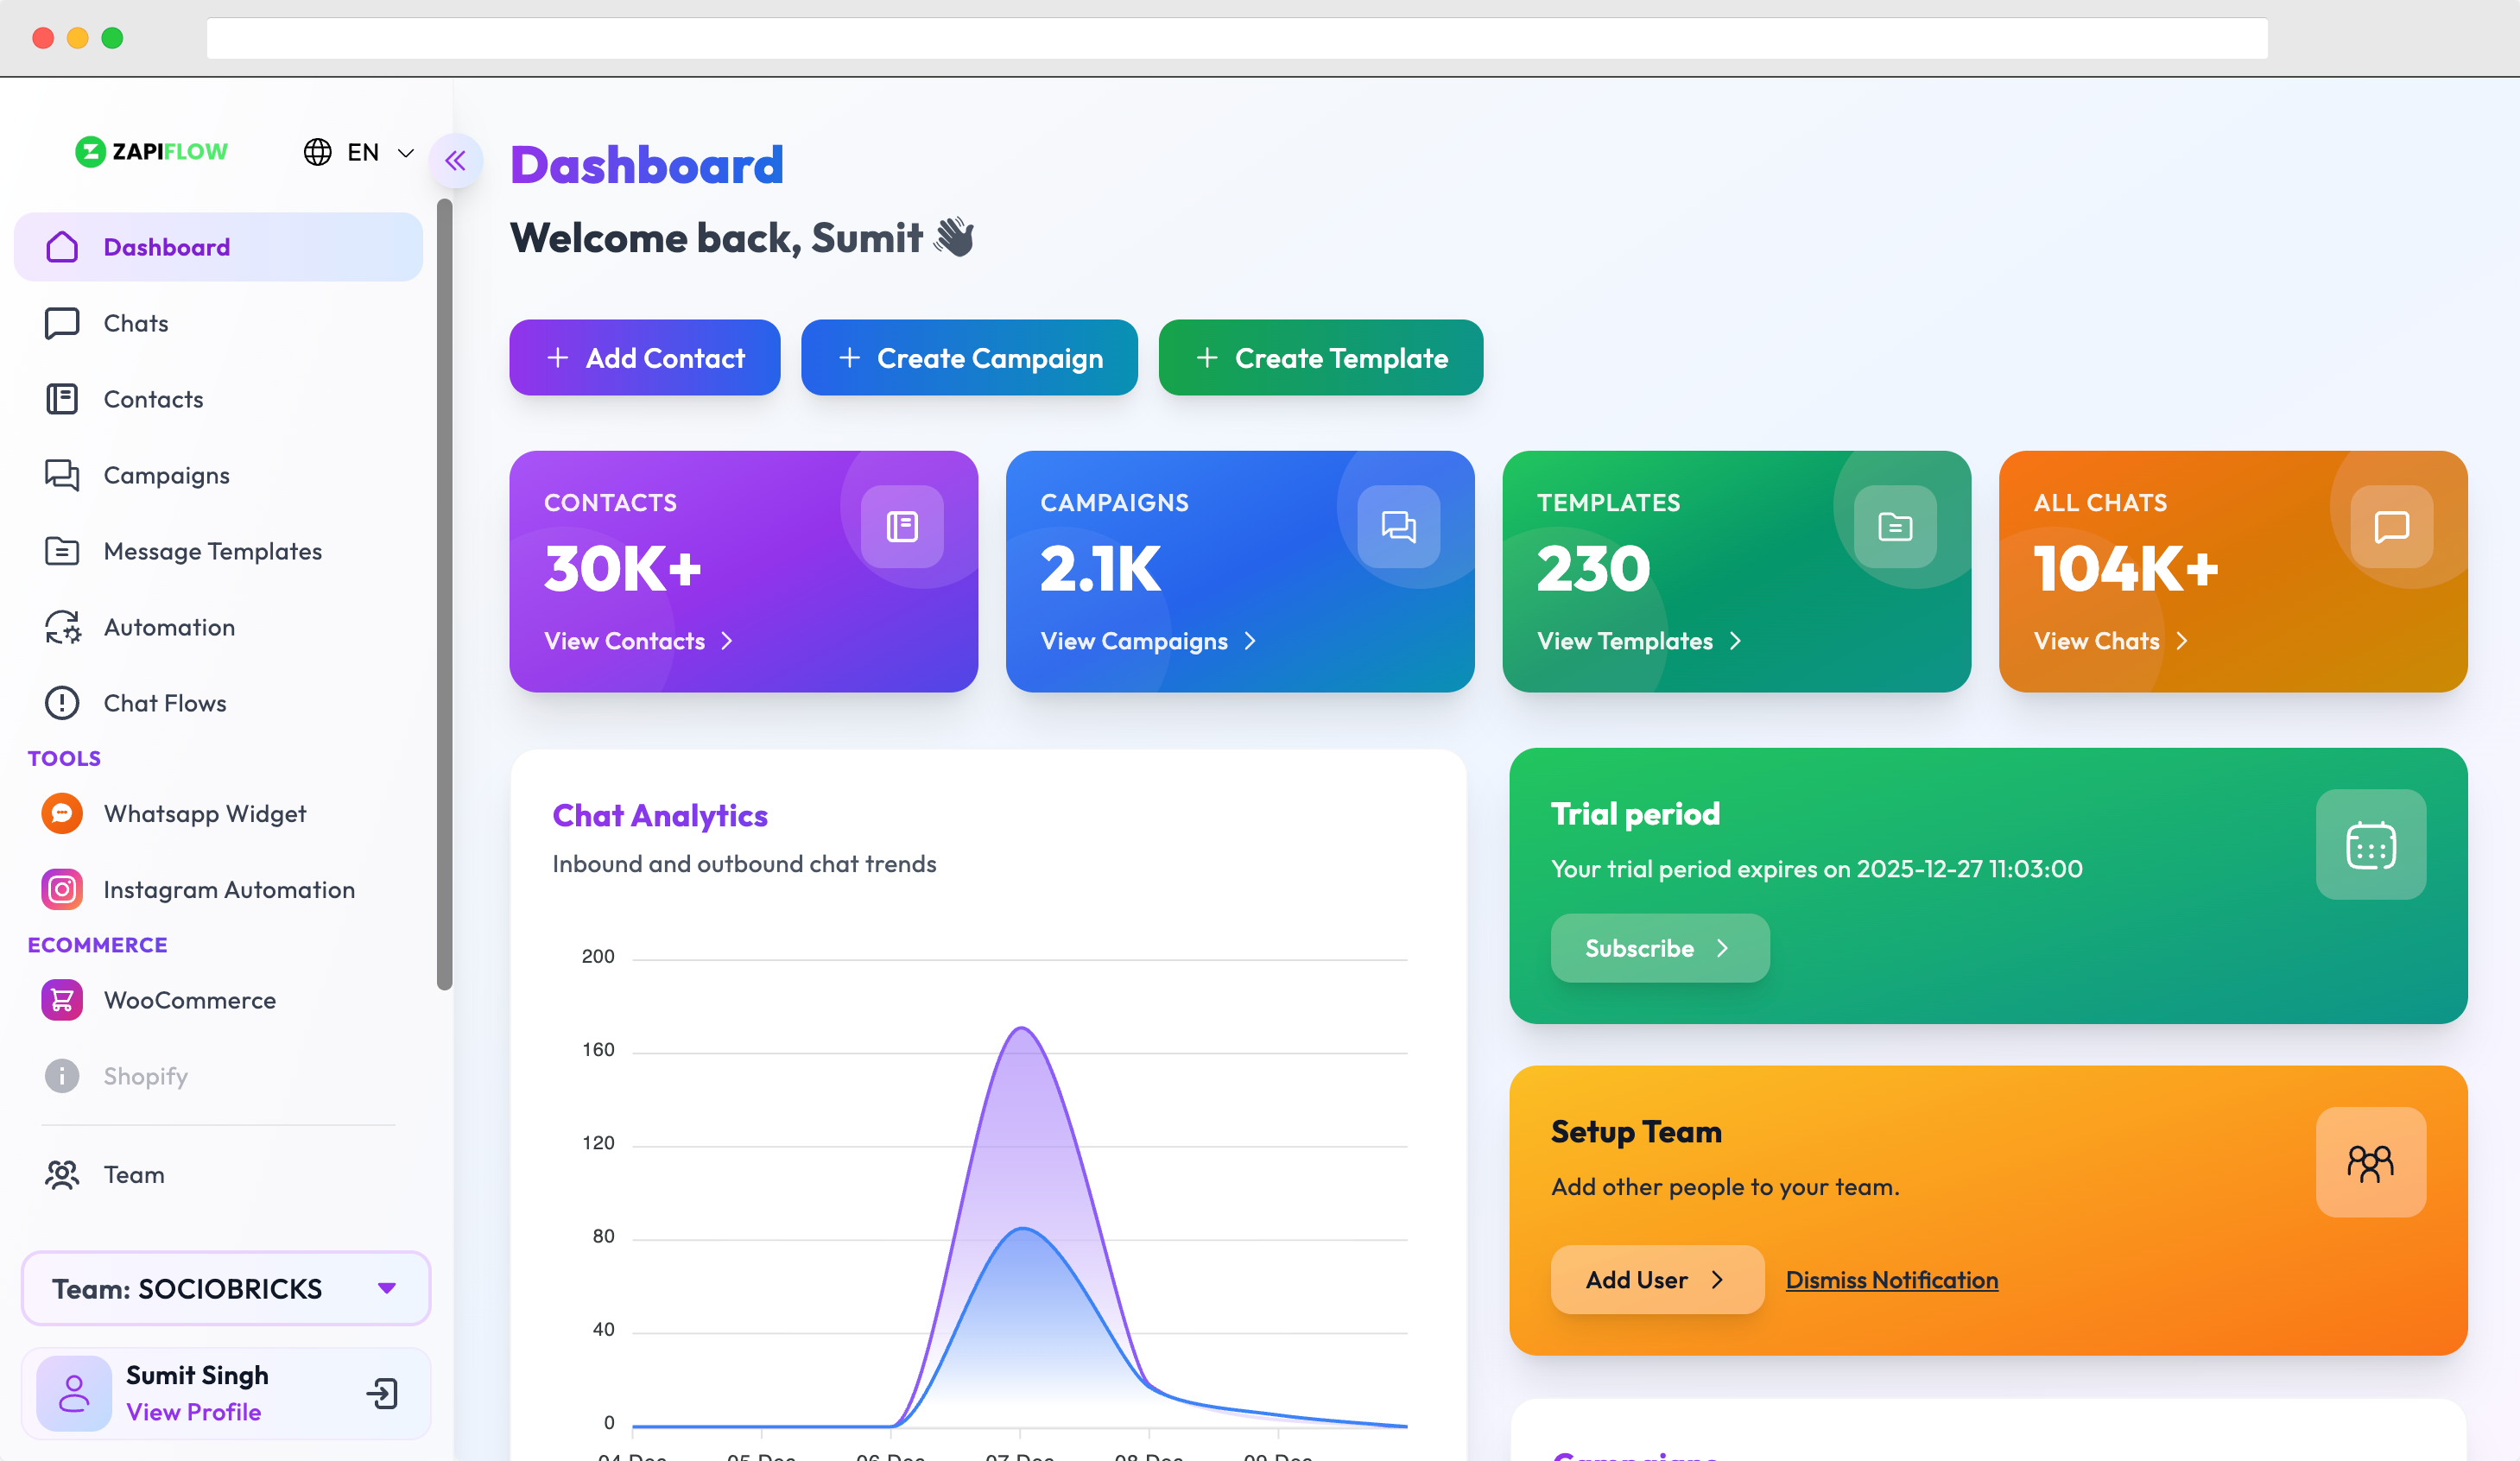Open Message Templates in sidebar

click(212, 551)
